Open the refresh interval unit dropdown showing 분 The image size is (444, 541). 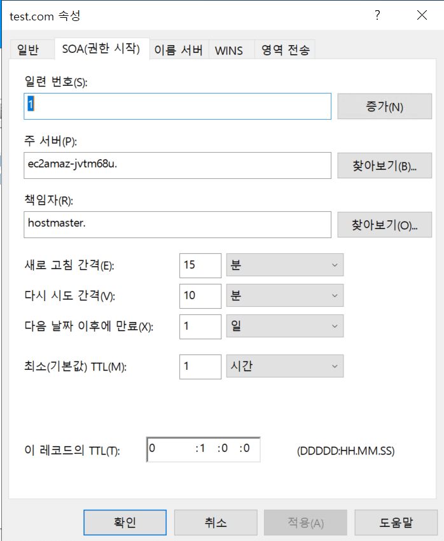coord(284,265)
